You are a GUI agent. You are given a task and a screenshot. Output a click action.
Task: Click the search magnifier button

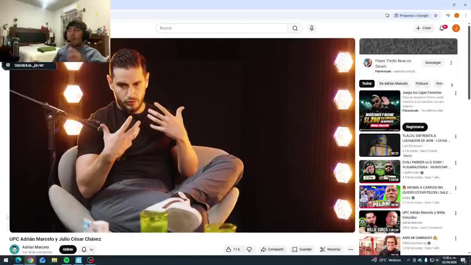295,28
